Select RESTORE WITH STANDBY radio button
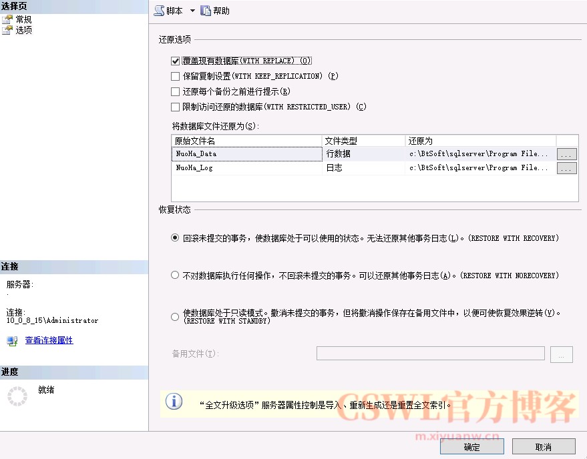Image resolution: width=587 pixels, height=459 pixels. [x=175, y=316]
